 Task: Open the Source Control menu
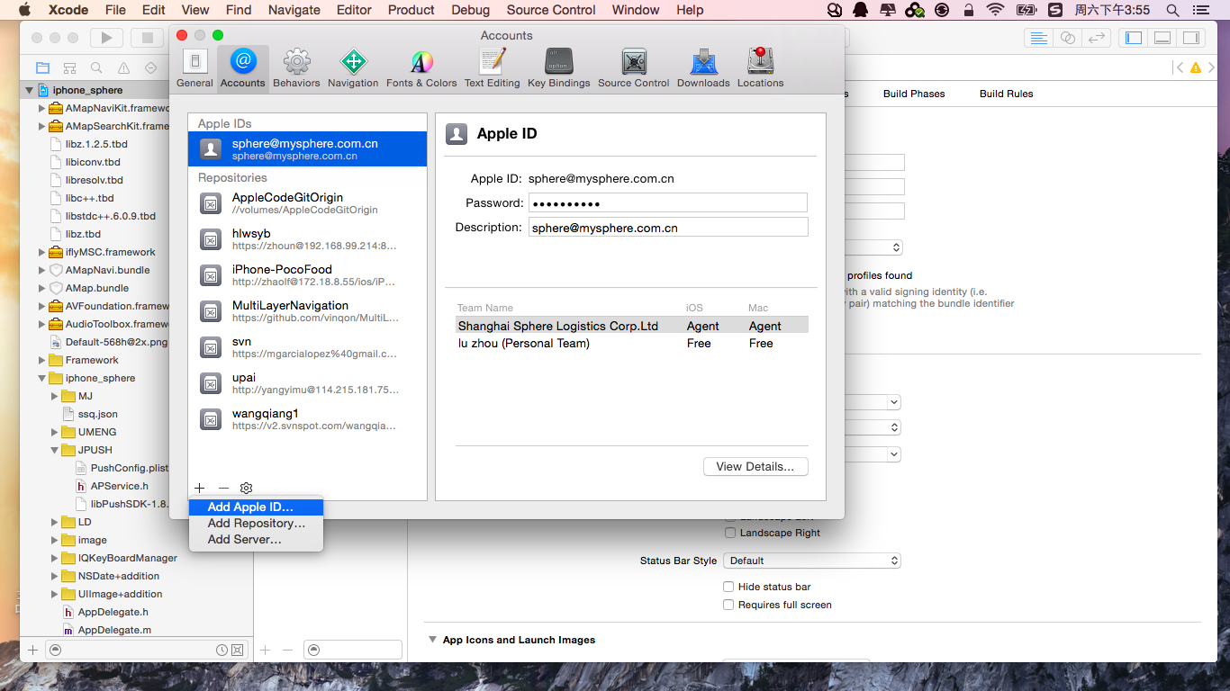551,10
